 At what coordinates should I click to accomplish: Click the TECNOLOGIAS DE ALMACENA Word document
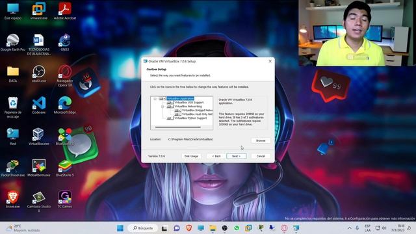click(x=39, y=45)
